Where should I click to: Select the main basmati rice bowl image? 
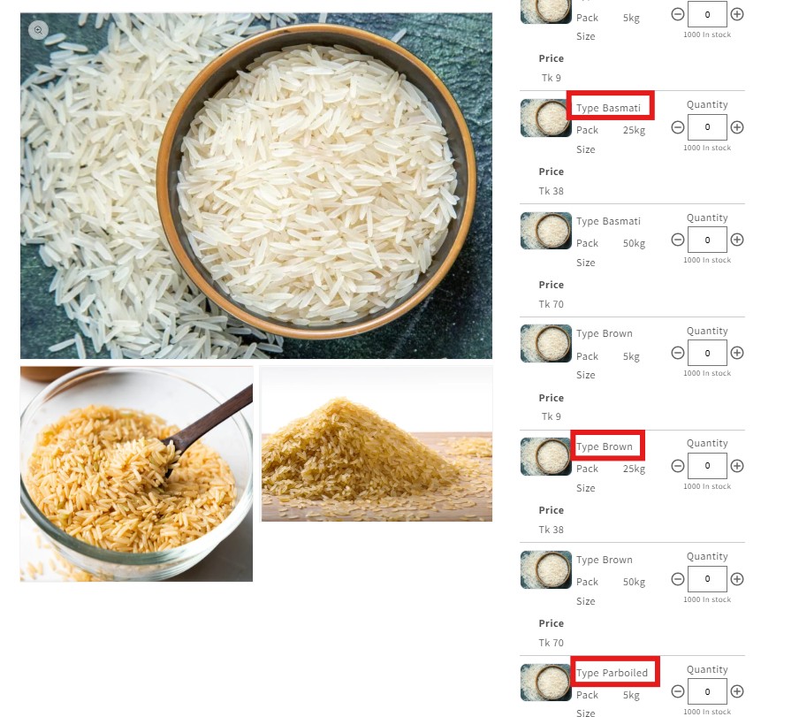(256, 186)
